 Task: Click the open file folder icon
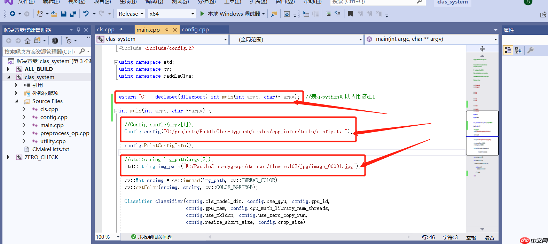point(54,14)
